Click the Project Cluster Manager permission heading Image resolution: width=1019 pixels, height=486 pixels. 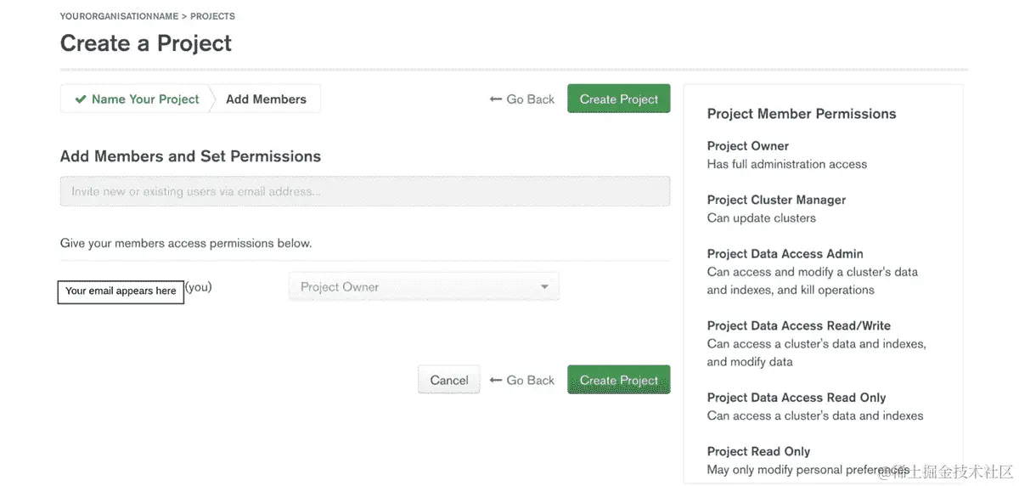tap(776, 200)
